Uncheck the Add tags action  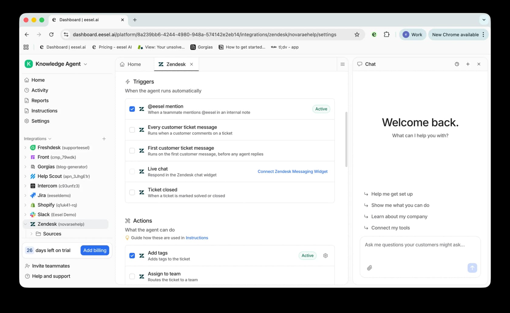132,256
